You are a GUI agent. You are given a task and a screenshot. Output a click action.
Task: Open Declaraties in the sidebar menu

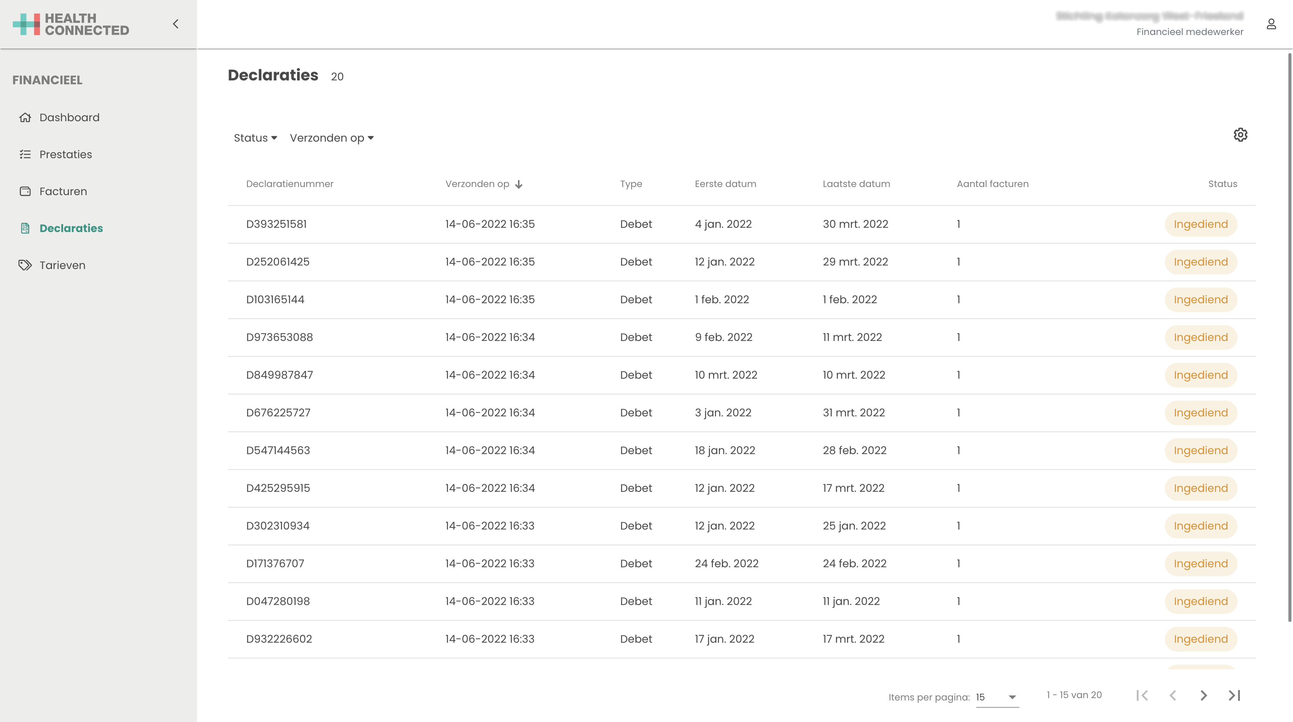click(71, 229)
